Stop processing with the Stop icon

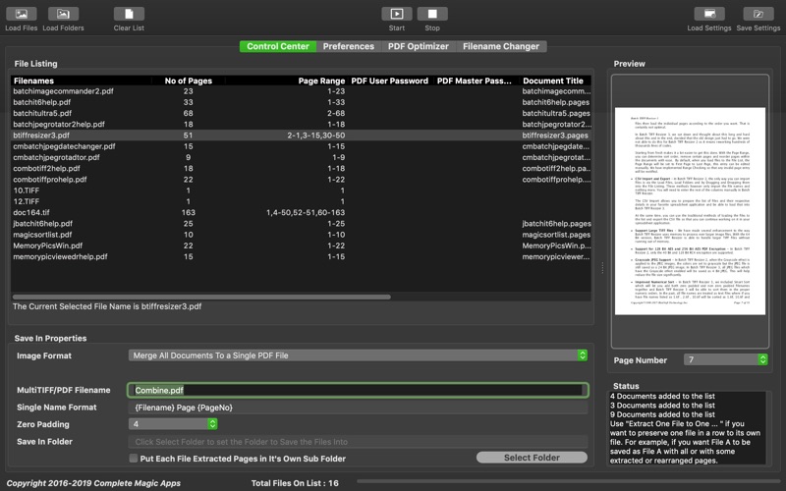point(432,14)
